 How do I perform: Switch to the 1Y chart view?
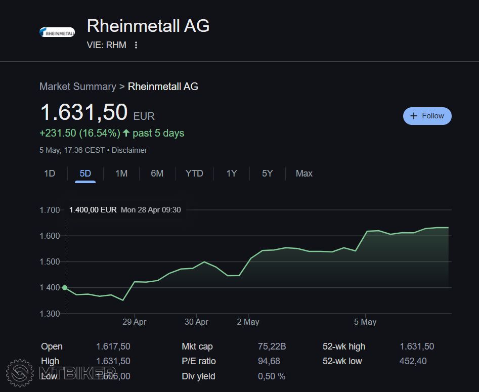pyautogui.click(x=231, y=173)
